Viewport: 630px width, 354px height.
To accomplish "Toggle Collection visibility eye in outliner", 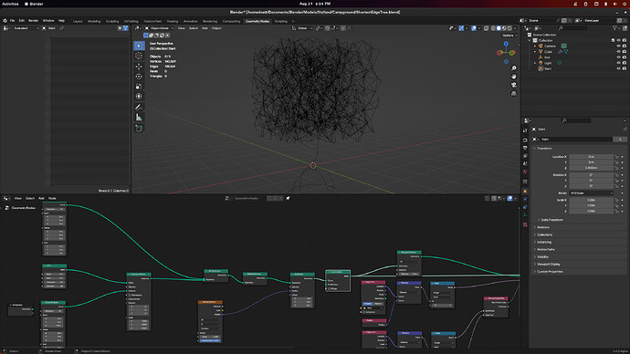I will click(618, 40).
